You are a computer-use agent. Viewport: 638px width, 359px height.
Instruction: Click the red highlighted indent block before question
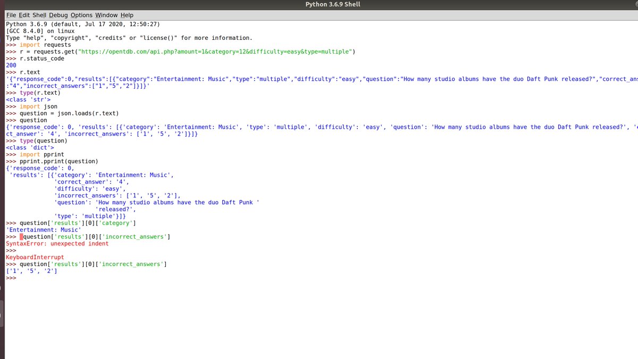[21, 237]
